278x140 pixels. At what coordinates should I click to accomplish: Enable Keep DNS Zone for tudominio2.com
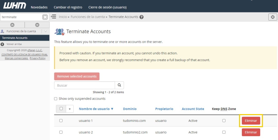coord(224,132)
